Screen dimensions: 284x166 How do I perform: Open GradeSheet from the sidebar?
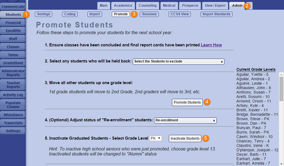tap(13, 63)
